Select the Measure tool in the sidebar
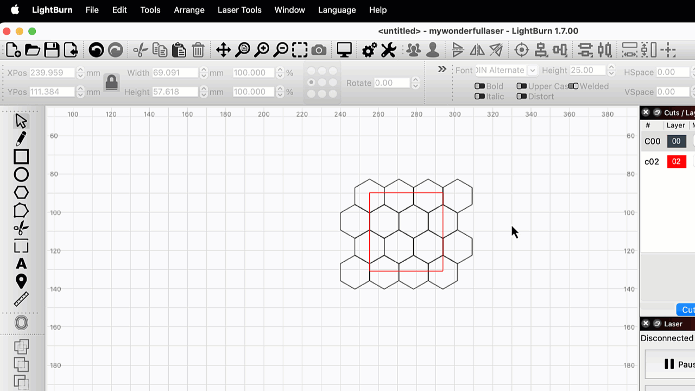 tap(21, 299)
